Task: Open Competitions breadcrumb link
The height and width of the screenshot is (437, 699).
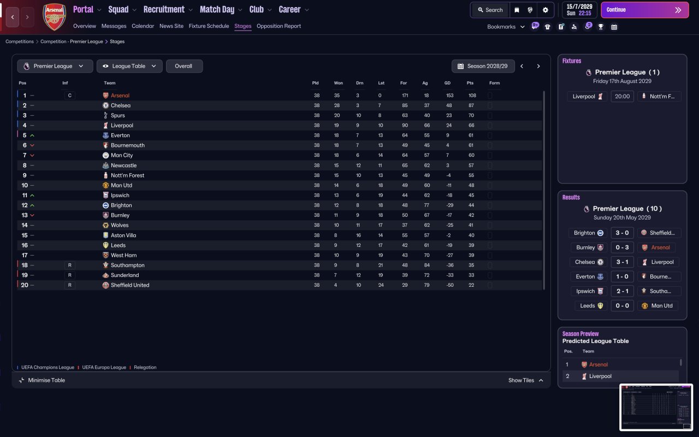Action: tap(20, 42)
